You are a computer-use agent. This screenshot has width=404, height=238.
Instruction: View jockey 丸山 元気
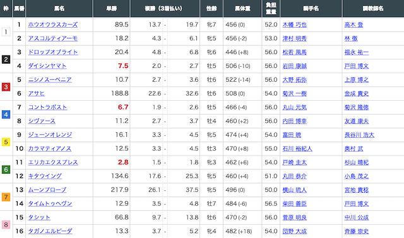tap(295, 107)
